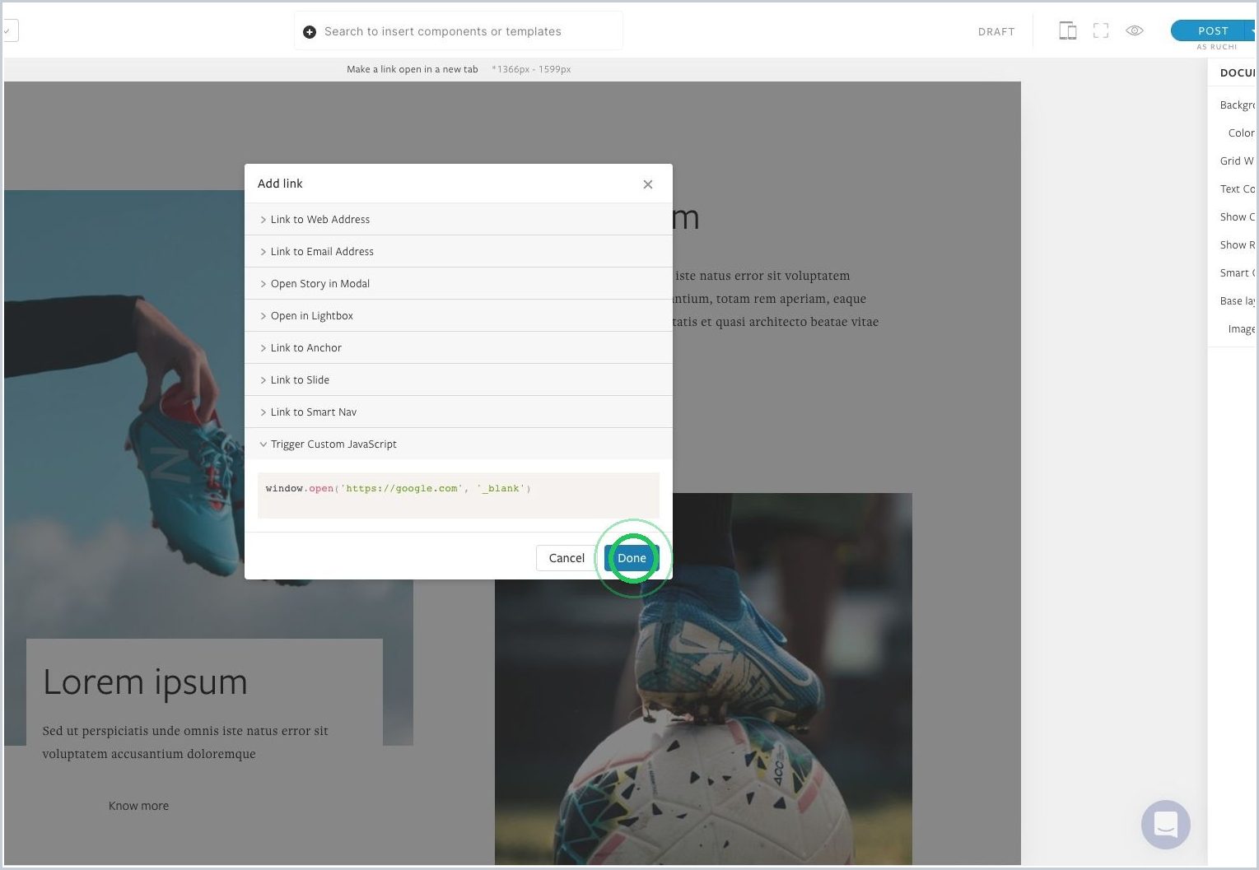1259x870 pixels.
Task: Click the Grid W setting in sidebar
Action: pos(1237,161)
